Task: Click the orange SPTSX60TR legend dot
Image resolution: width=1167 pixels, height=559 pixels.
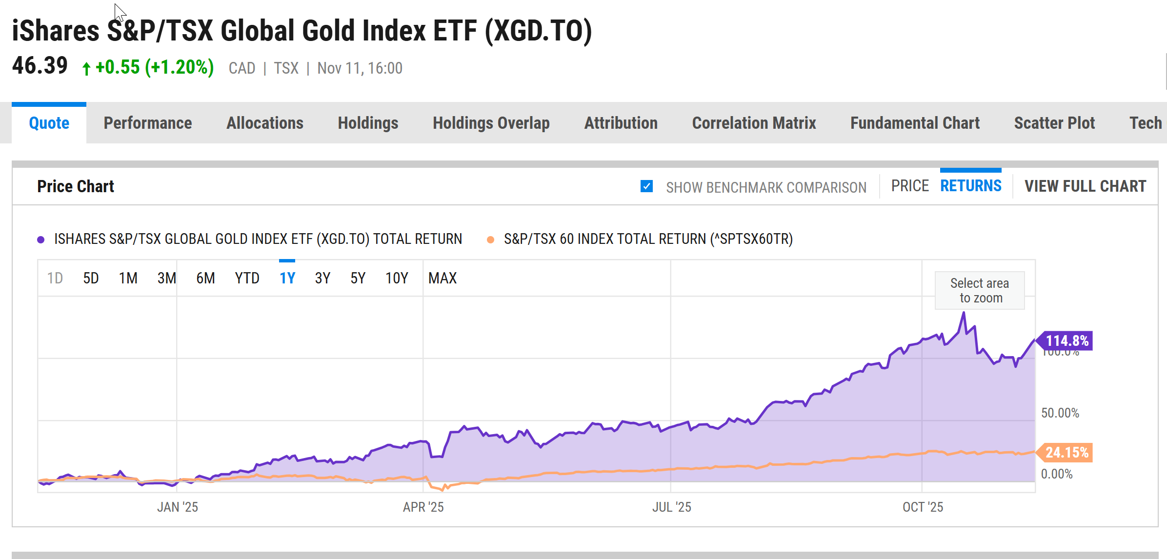Action: (x=492, y=239)
